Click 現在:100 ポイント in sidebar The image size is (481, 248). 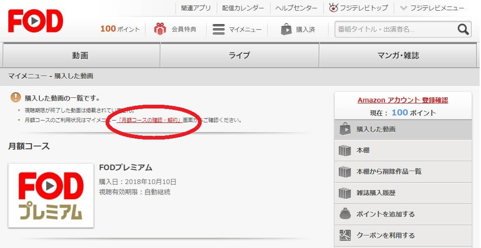coord(403,113)
